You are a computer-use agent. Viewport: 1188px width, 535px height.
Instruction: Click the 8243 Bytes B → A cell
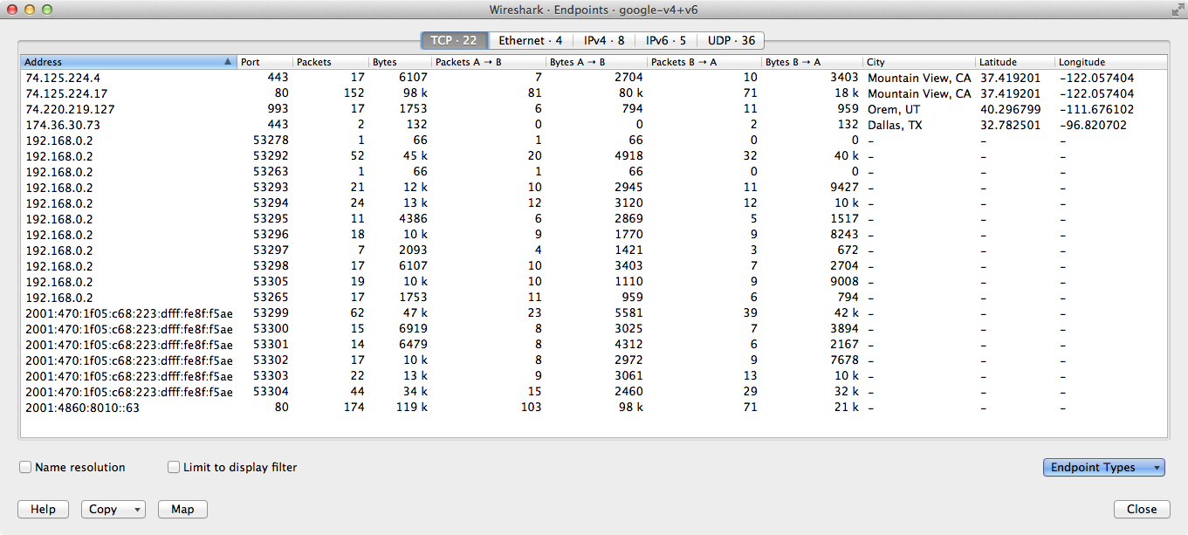[x=844, y=235]
